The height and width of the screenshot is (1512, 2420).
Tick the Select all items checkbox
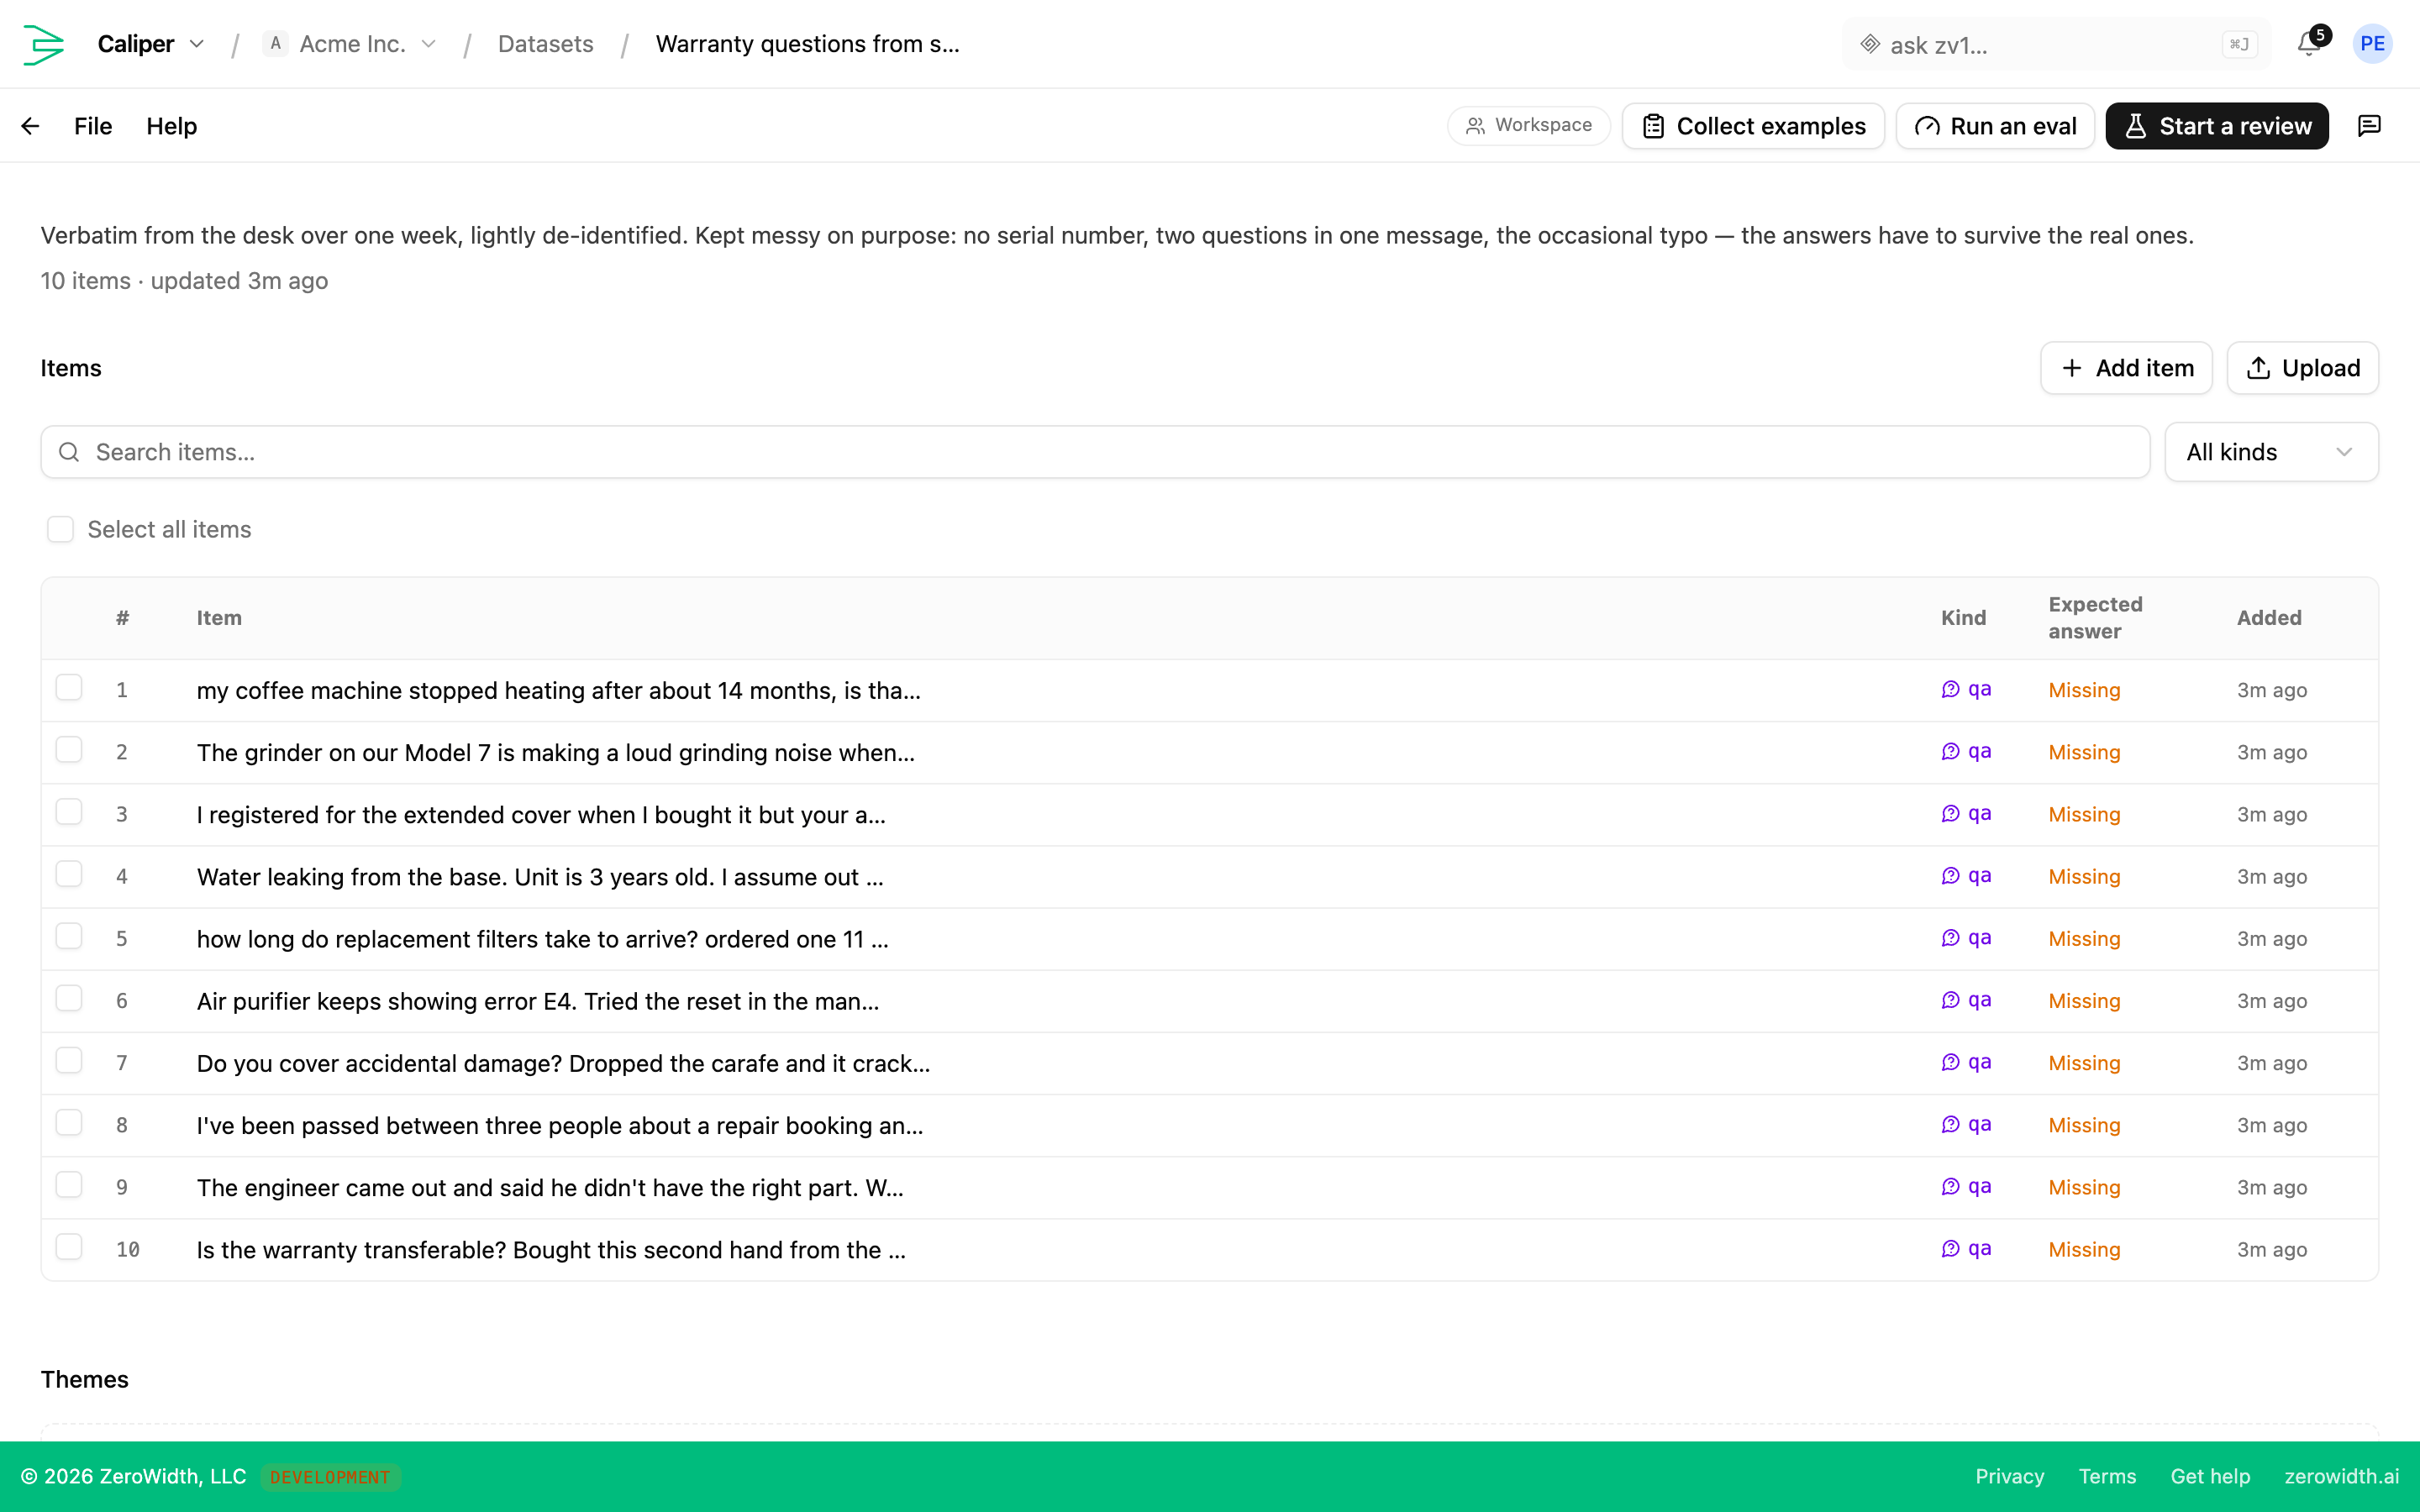(x=61, y=529)
